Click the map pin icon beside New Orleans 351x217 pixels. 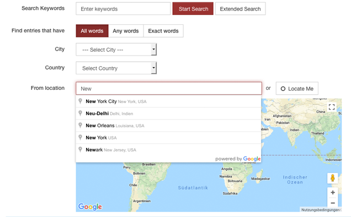coord(80,126)
